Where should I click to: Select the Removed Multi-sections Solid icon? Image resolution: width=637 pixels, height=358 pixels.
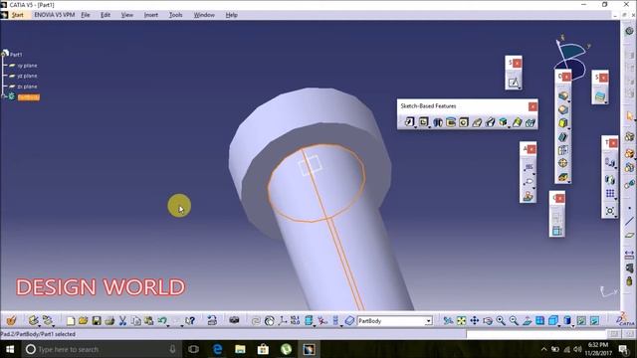pos(531,122)
